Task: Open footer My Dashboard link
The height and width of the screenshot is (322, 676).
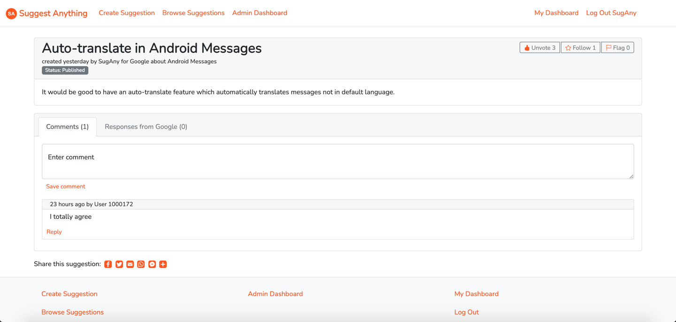Action: (476, 294)
